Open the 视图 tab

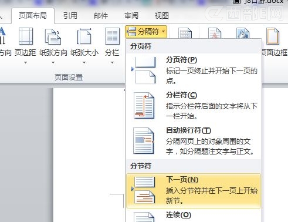(162, 16)
